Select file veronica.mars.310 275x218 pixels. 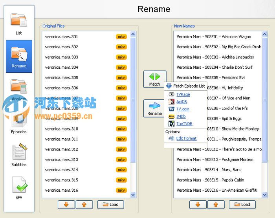coord(86,129)
